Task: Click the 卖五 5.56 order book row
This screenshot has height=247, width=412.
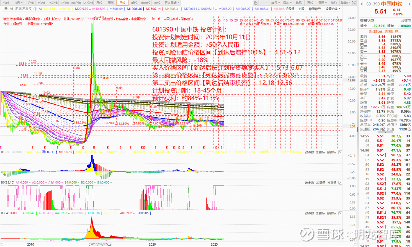Action: coord(385,37)
